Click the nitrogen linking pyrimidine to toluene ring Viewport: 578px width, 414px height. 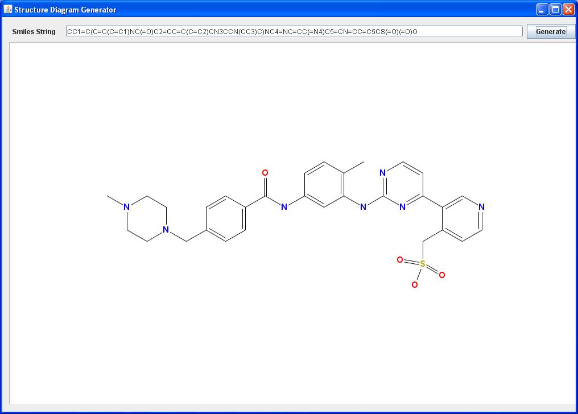pyautogui.click(x=363, y=207)
